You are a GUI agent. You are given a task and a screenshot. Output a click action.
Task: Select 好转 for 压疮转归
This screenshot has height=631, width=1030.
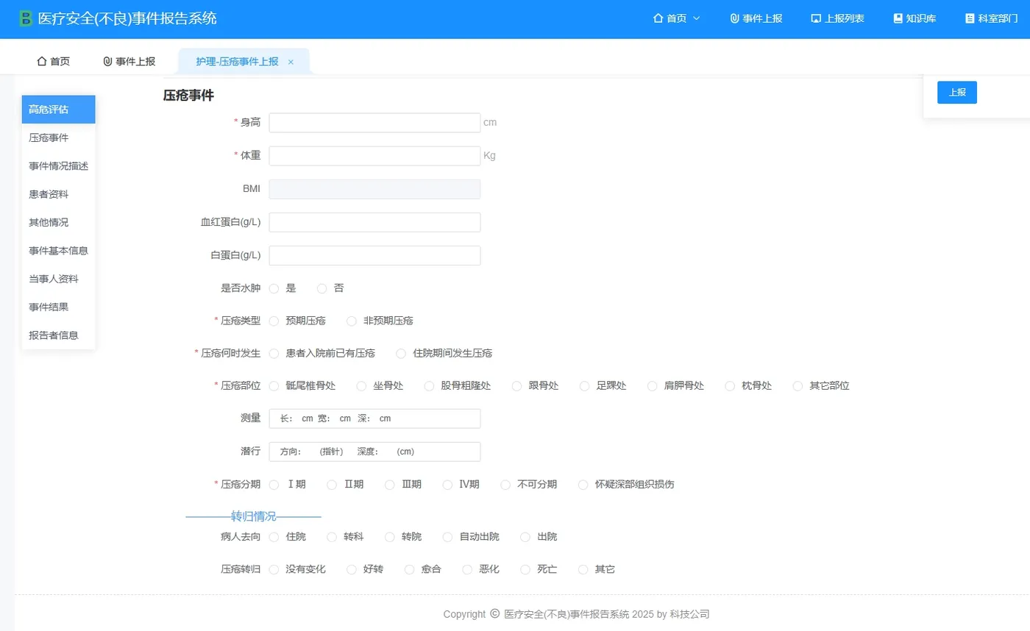[x=351, y=569]
